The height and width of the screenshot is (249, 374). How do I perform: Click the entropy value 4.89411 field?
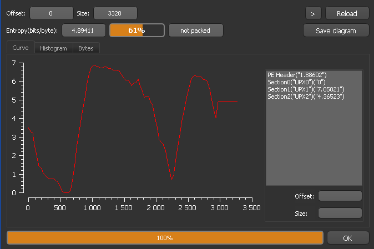point(83,31)
